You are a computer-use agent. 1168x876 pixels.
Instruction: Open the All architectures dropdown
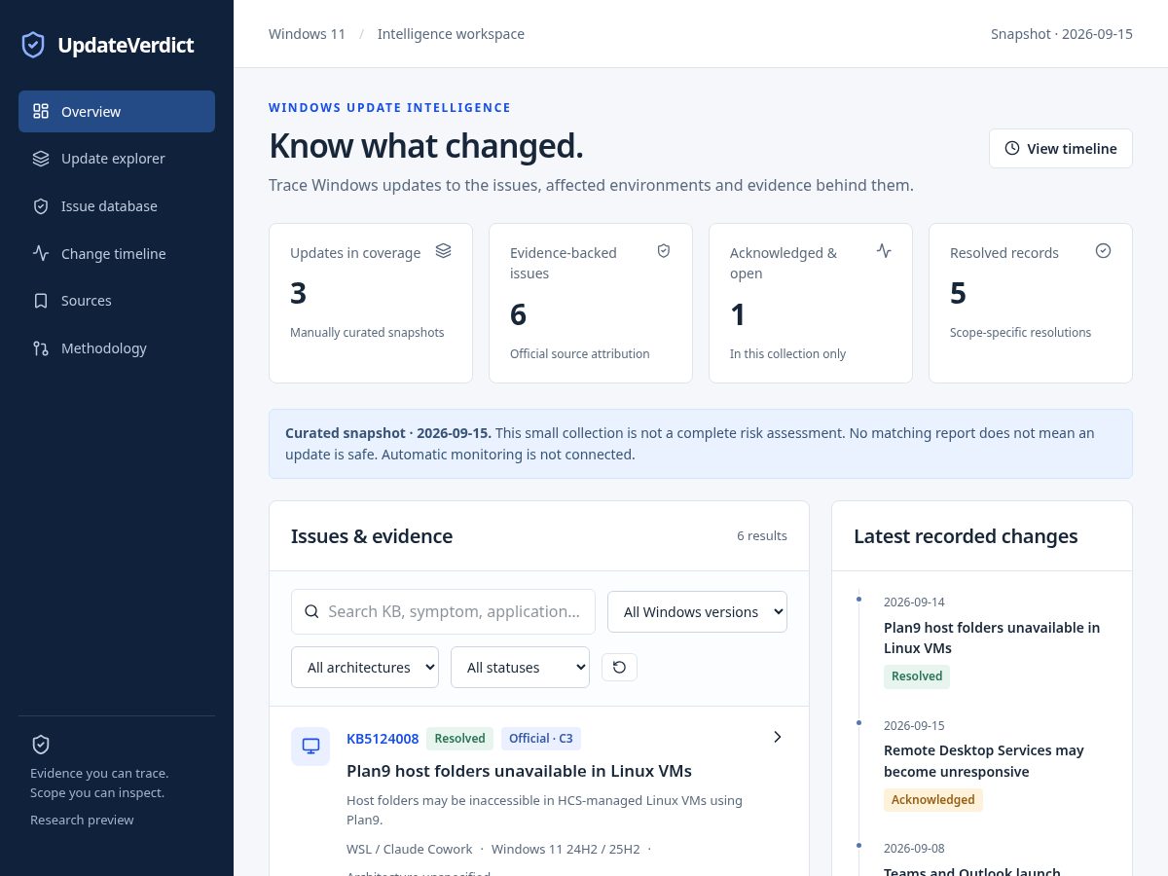[365, 667]
